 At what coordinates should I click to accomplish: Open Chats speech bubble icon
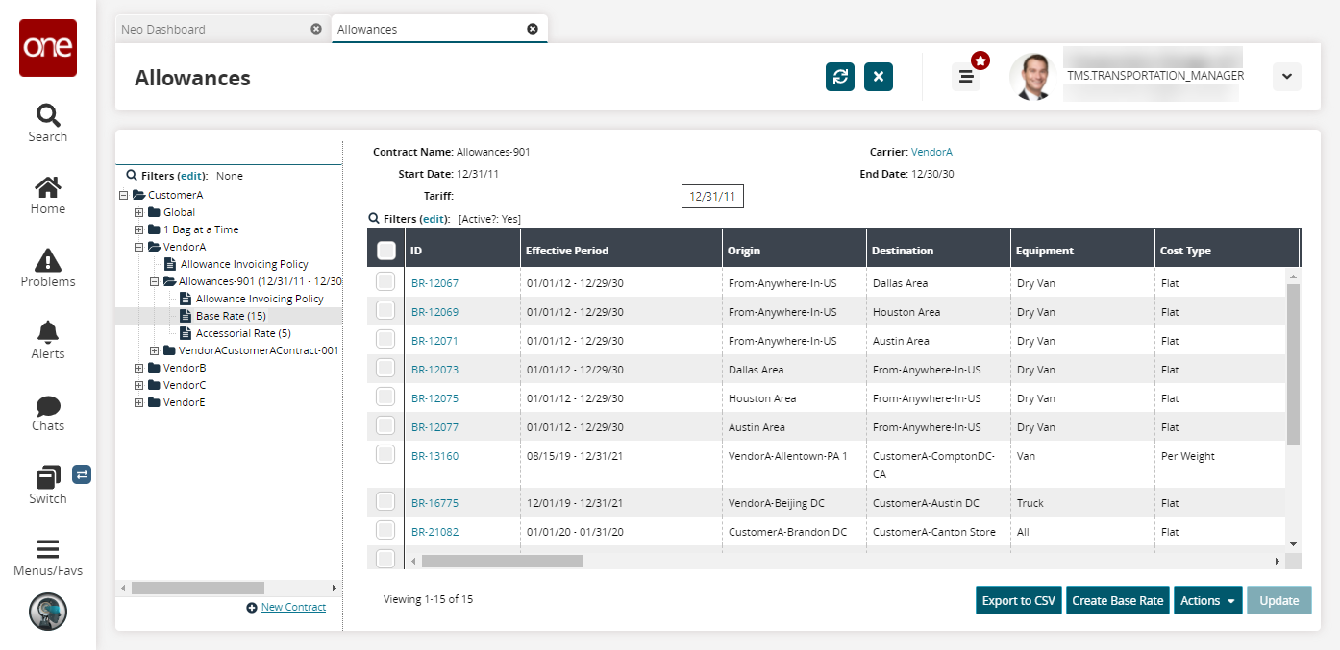point(47,406)
